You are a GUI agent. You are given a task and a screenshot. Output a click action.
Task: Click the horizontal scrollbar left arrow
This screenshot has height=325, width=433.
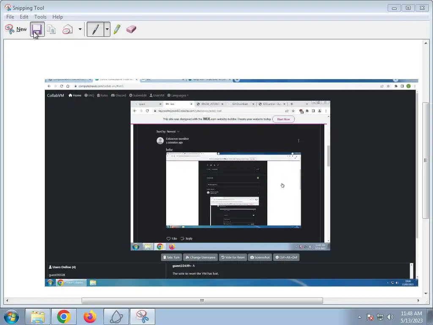coord(7,301)
